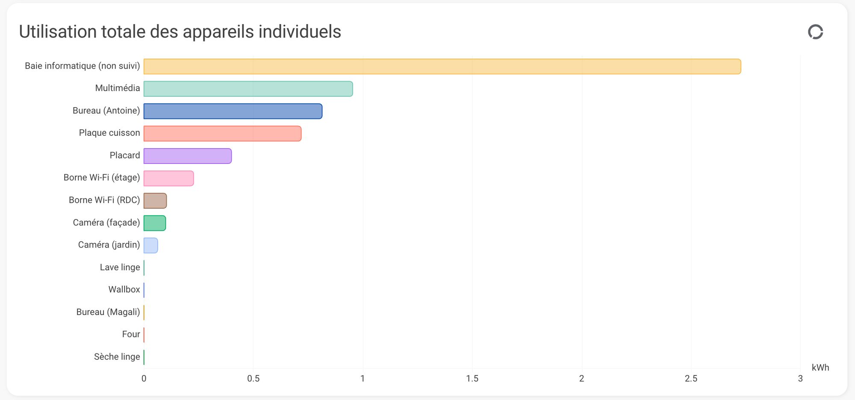Click the Multimédia device label
This screenshot has width=855, height=400.
pyautogui.click(x=117, y=88)
